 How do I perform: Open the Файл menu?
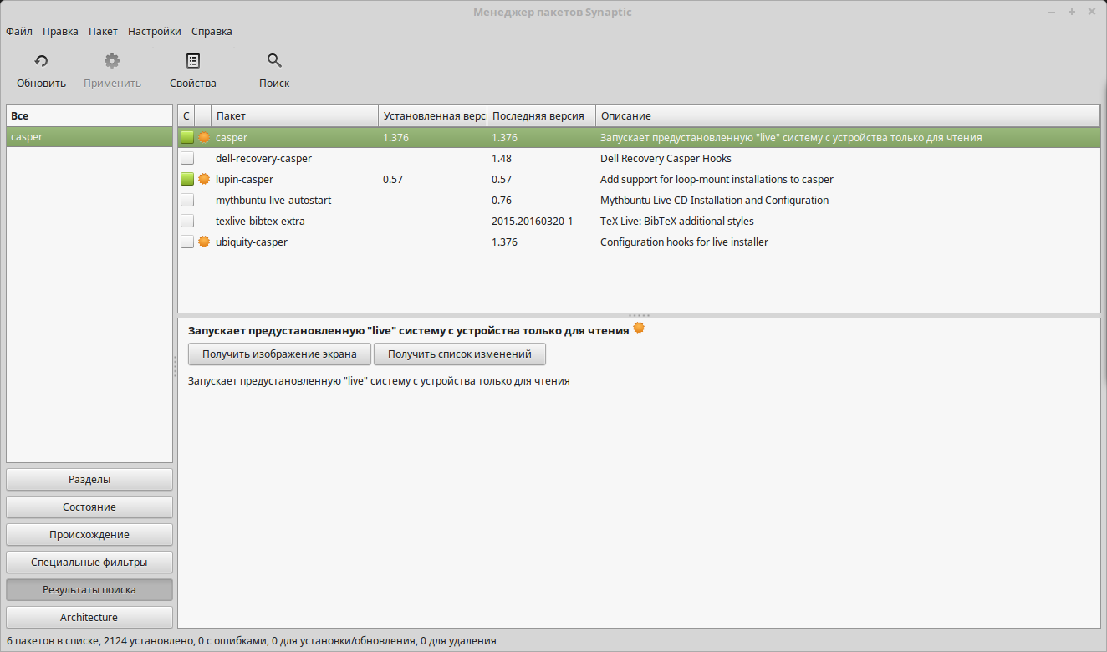pyautogui.click(x=19, y=31)
